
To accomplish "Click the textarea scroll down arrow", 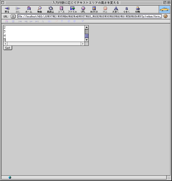I will [x=87, y=40].
